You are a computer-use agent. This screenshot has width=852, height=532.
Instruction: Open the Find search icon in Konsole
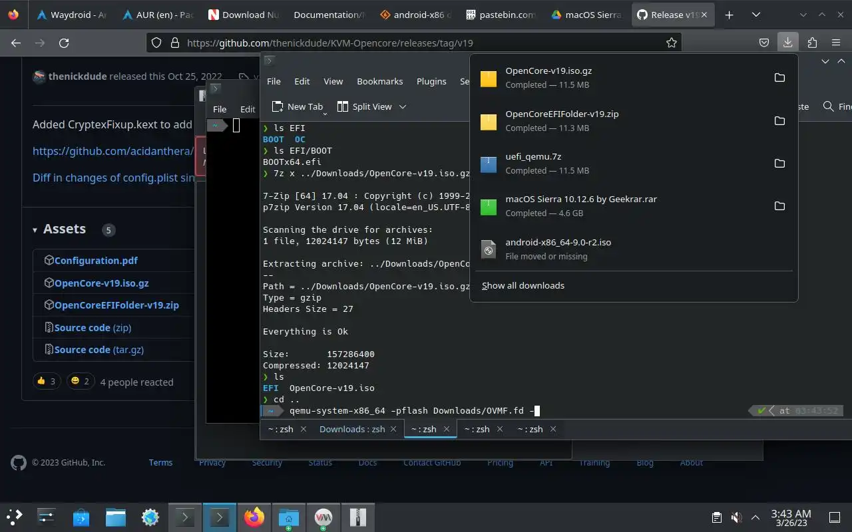coord(836,106)
